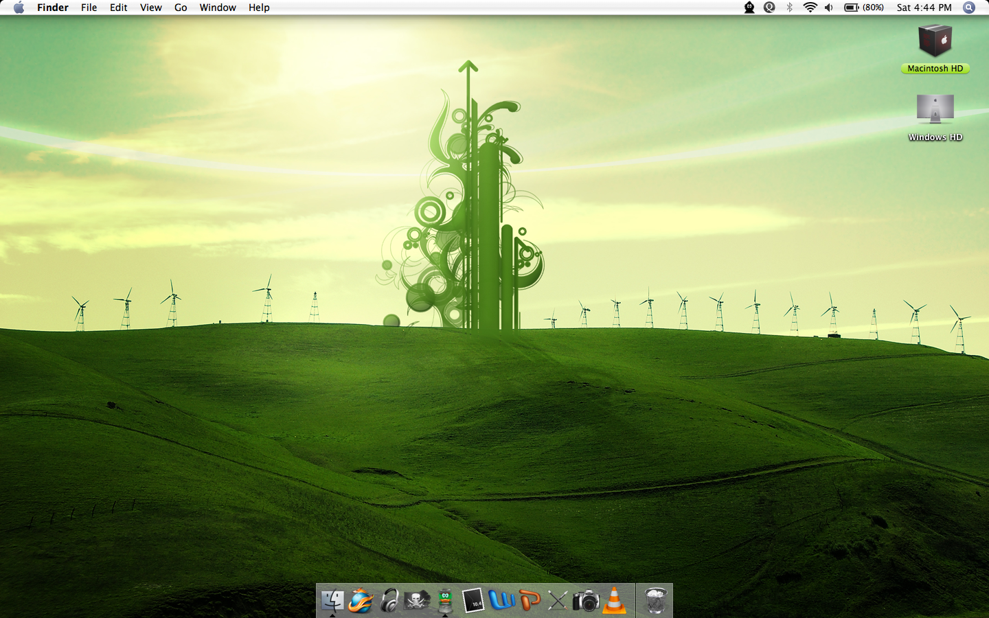Viewport: 989px width, 618px height.
Task: Select the Windows HD drive icon
Action: coord(935,108)
